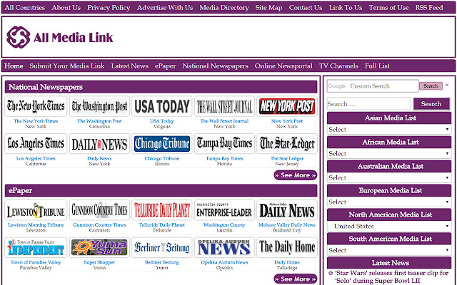The image size is (457, 285).
Task: Click the pink Google Search button
Action: (x=431, y=85)
